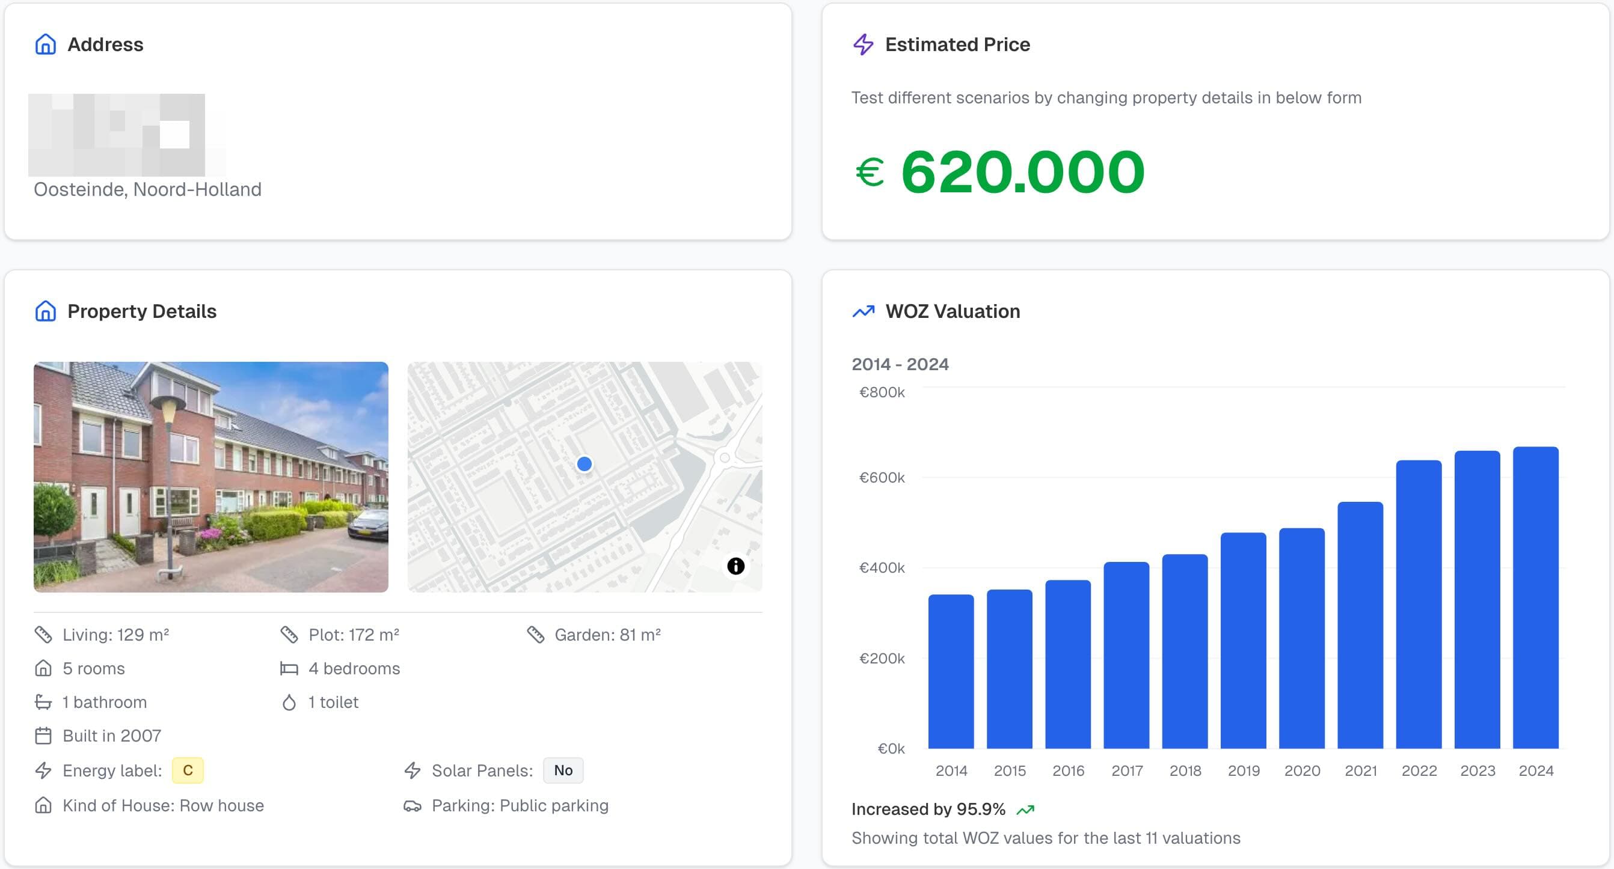This screenshot has height=869, width=1614.
Task: Select the lightning bolt icon next to Estimated Price
Action: coord(863,44)
